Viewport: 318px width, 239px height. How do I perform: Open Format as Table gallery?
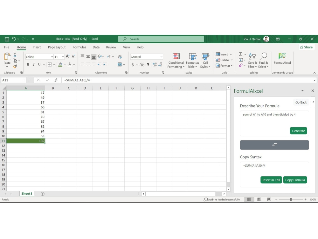[192, 61]
